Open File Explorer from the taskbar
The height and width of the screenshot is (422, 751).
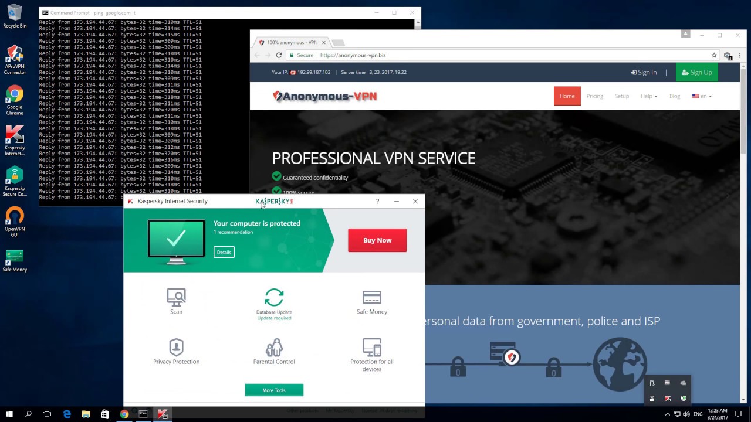pos(86,414)
